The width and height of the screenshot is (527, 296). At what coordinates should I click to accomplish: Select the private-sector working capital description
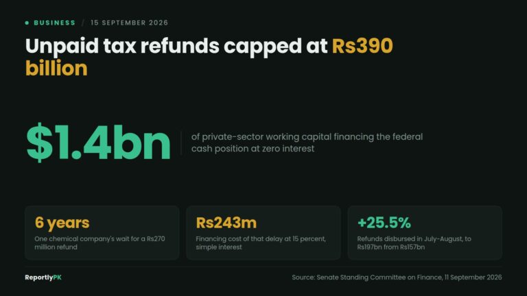coord(307,143)
